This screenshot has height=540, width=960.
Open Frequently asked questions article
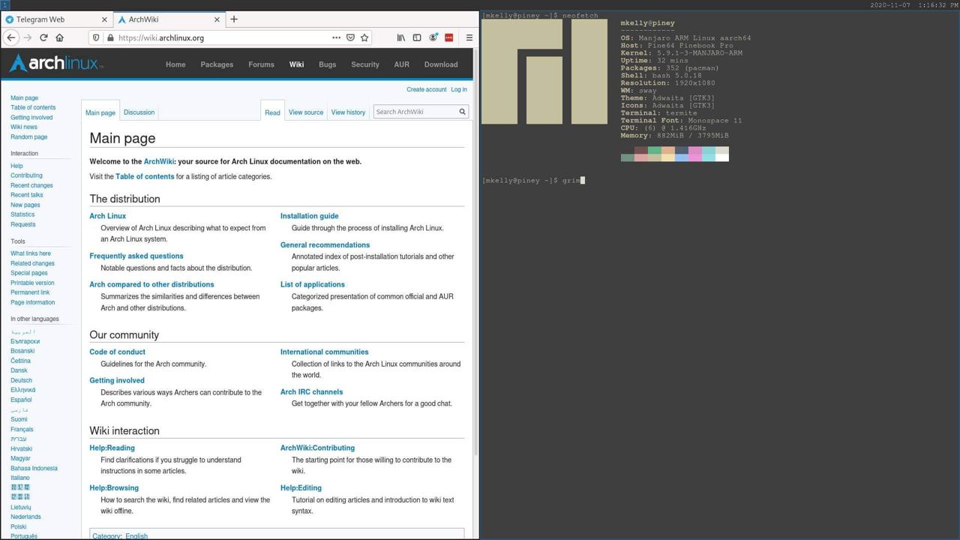pos(136,256)
